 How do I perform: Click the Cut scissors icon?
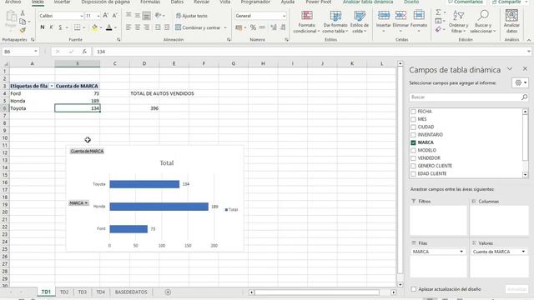[x=23, y=13]
